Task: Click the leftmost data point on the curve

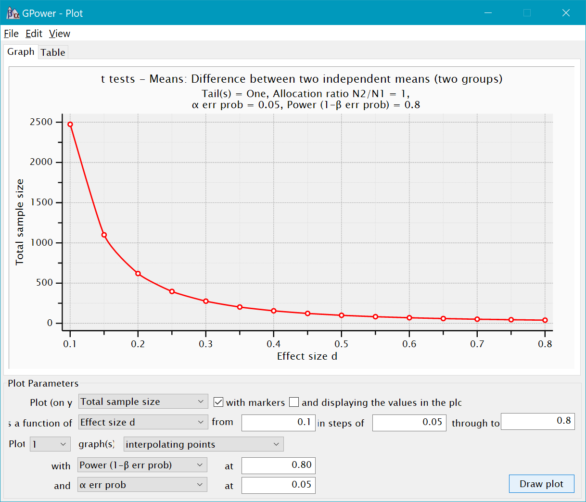Action: (x=69, y=124)
